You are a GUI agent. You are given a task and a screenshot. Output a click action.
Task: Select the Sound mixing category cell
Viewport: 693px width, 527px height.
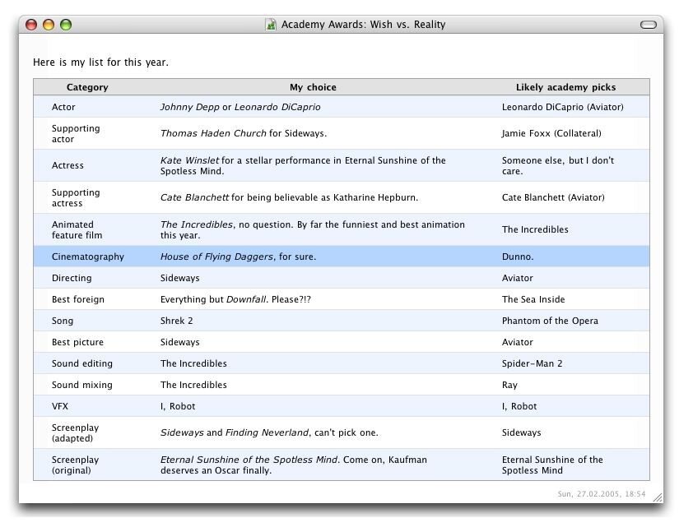[x=82, y=385]
